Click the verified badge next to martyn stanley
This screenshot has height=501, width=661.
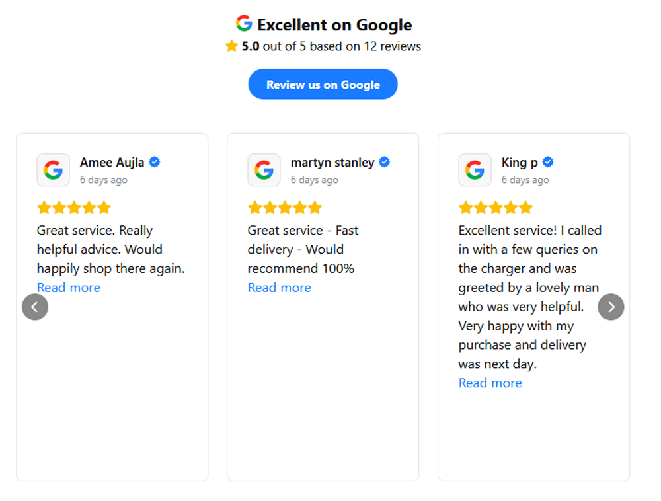click(384, 161)
